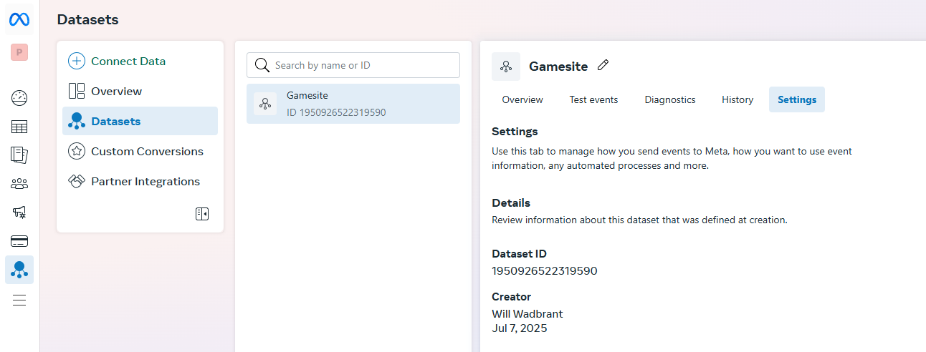Click the Datasets page heading
926x352 pixels.
click(x=88, y=20)
